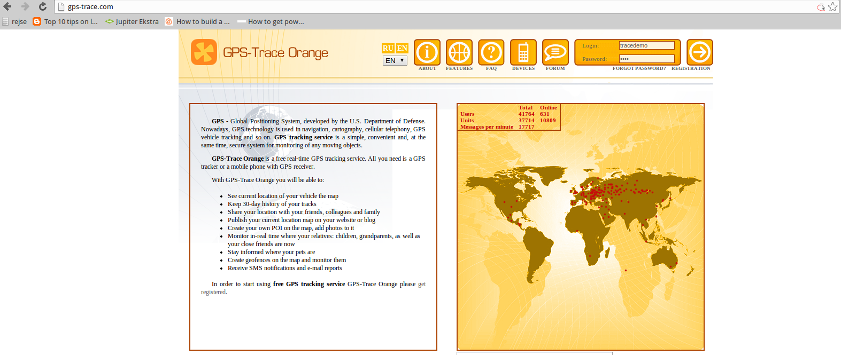Open 'How to get pow...' bookmark
Viewport: 841px width, 355px height.
[271, 21]
